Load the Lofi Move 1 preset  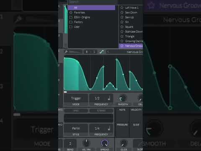click(132, 8)
